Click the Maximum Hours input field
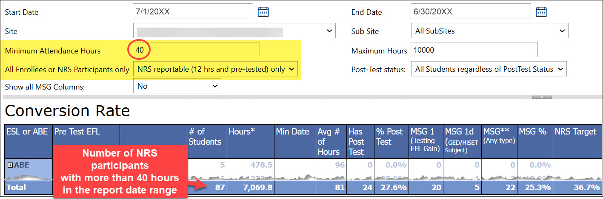Screen dimensions: 603x199 (x=474, y=50)
